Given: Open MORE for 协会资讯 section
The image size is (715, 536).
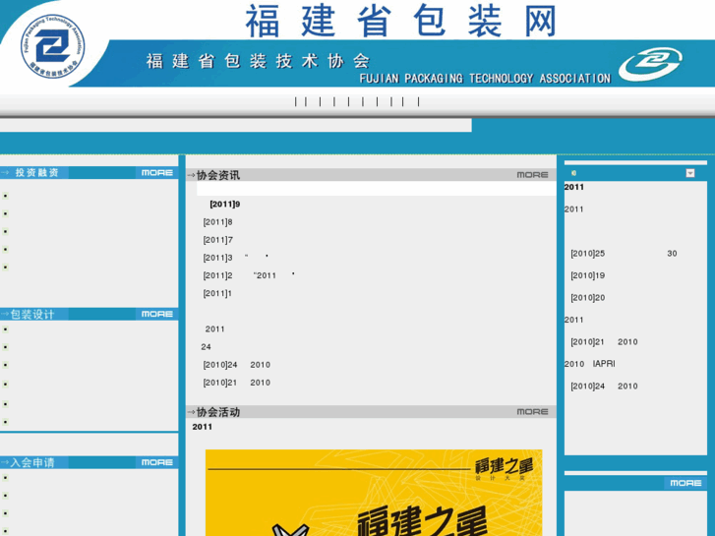Looking at the screenshot, I should (532, 175).
